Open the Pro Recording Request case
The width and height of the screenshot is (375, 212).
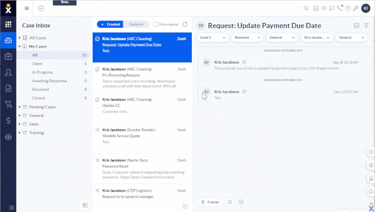tap(142, 78)
